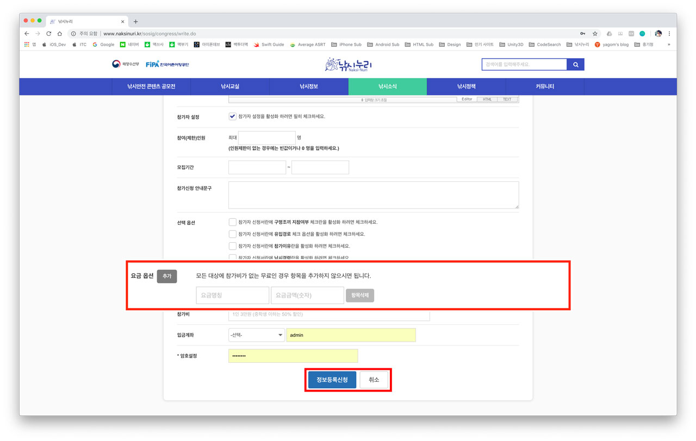The height and width of the screenshot is (441, 696).
Task: Switch the editor to HTML tab
Action: pyautogui.click(x=487, y=99)
